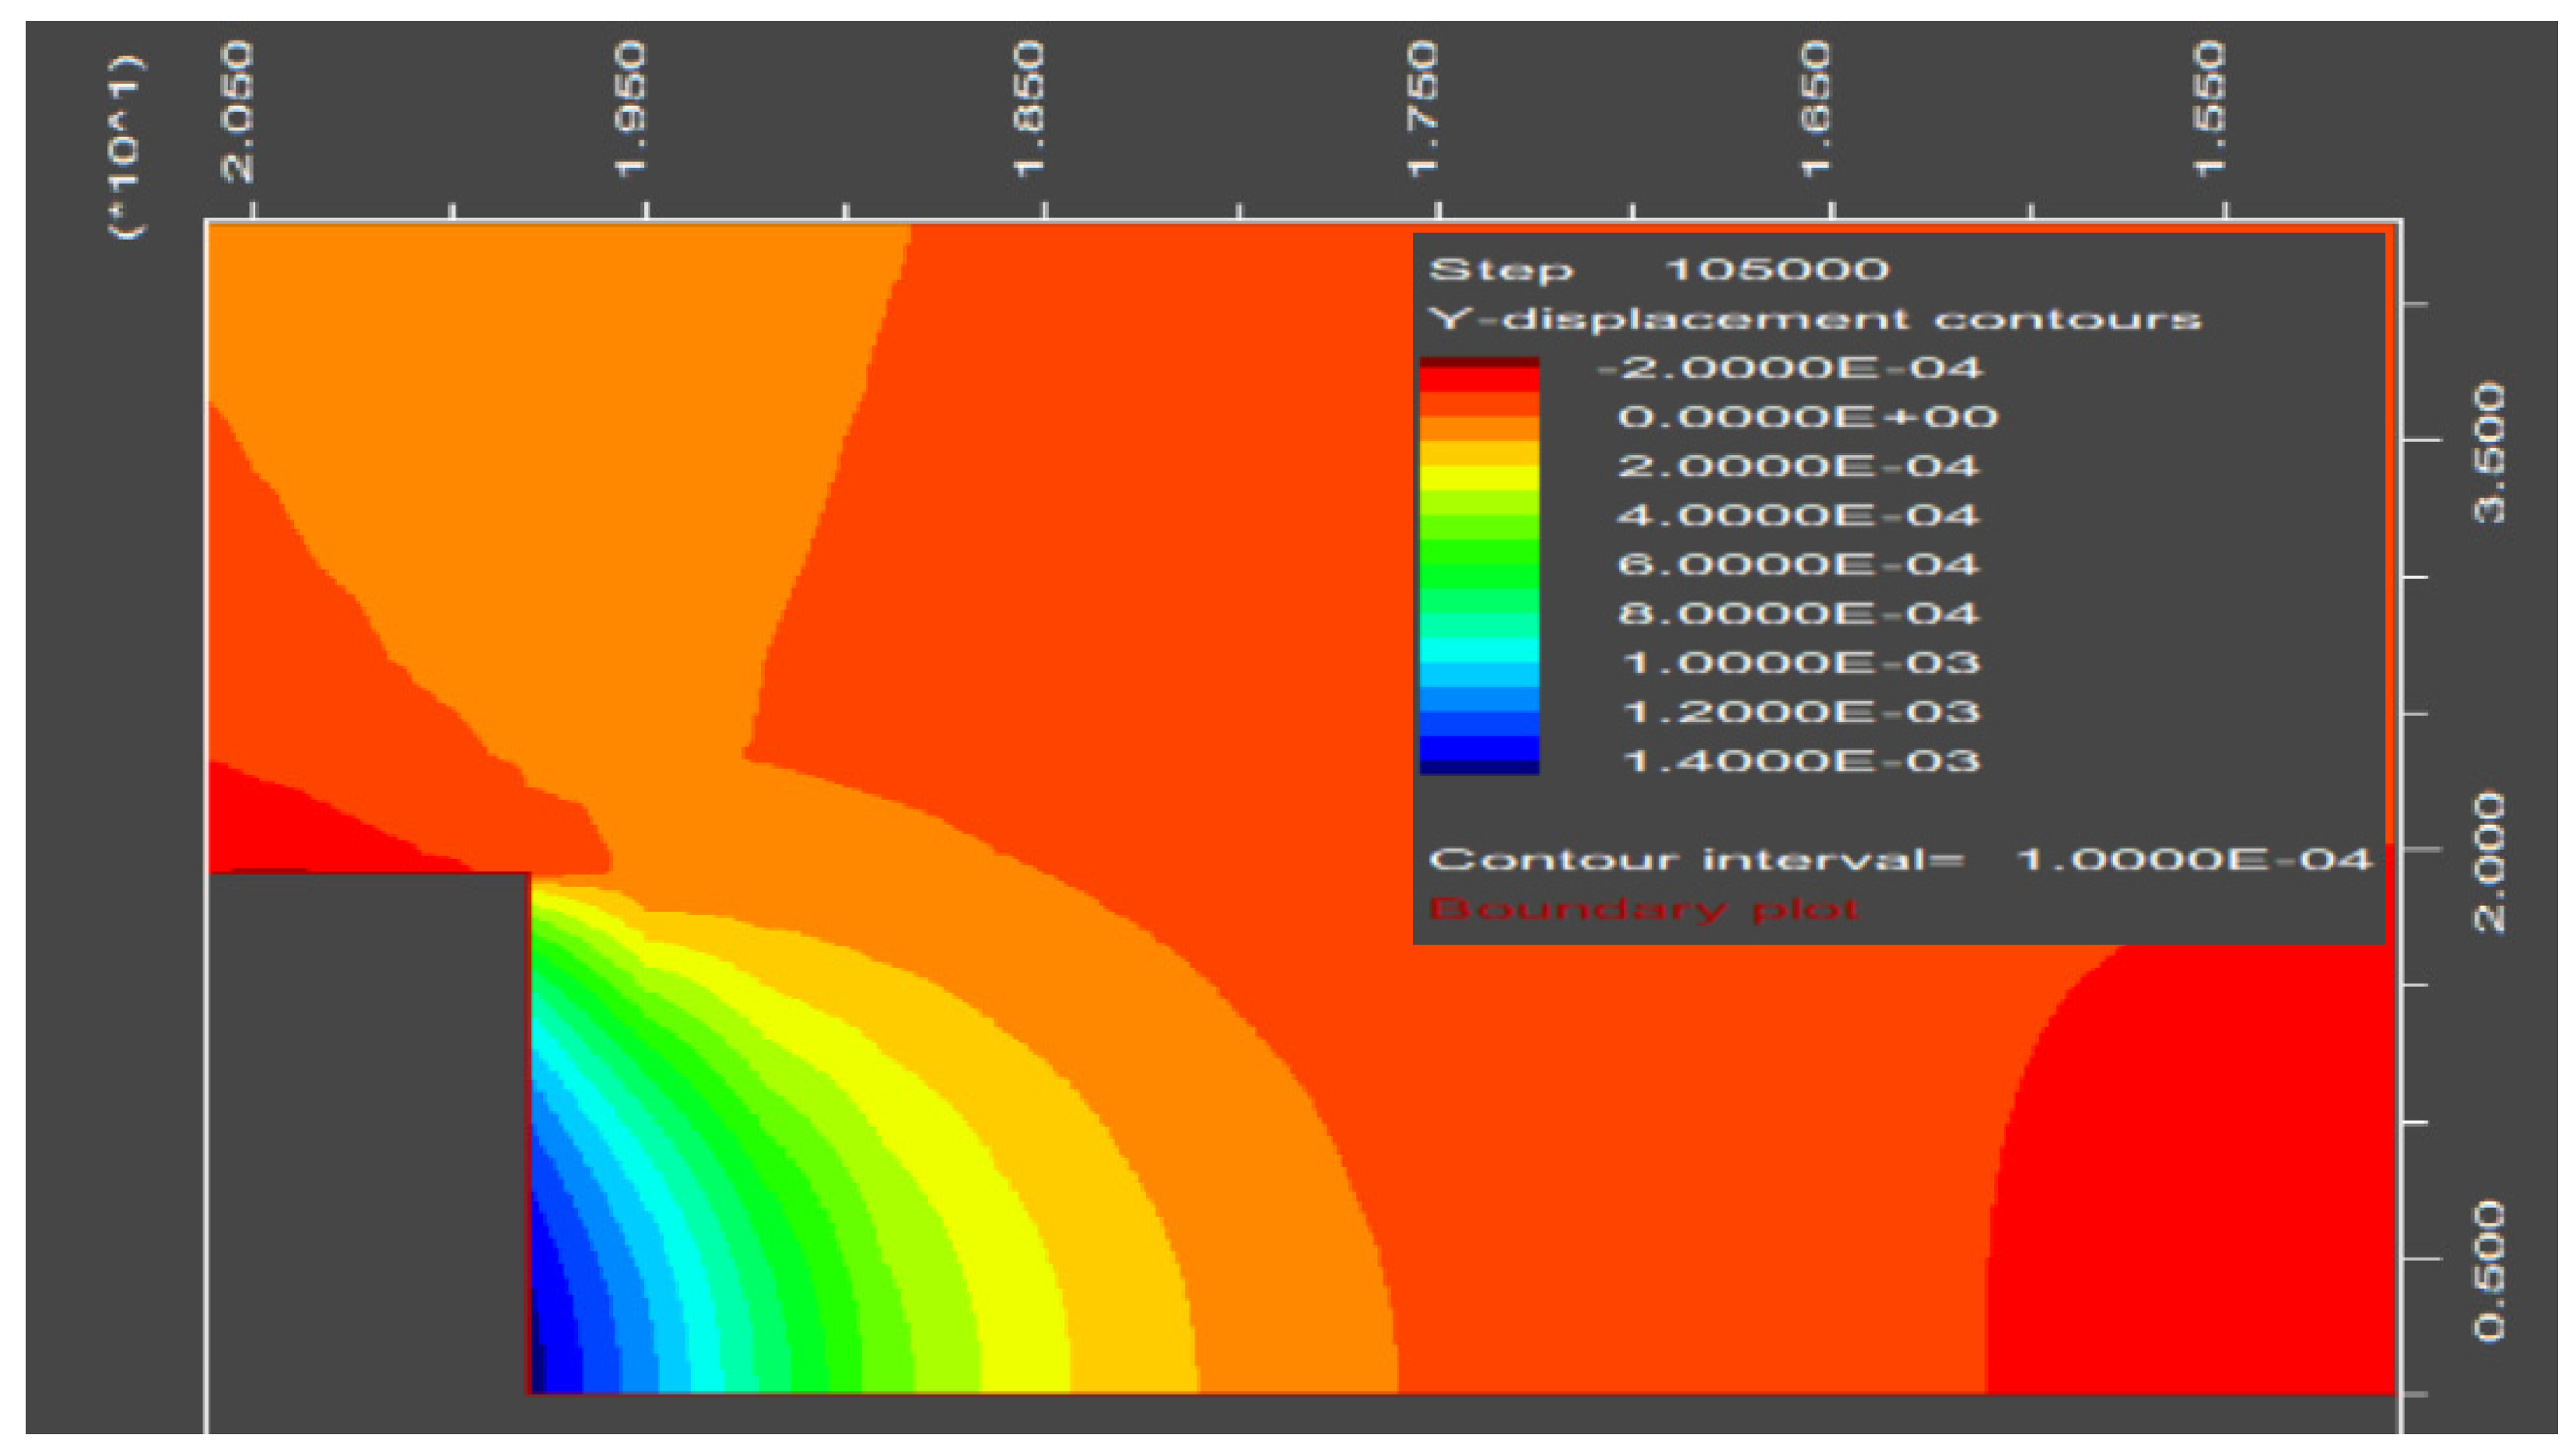This screenshot has width=2576, height=1456.
Task: Click the 2.050 axis label at top
Action: (238, 112)
